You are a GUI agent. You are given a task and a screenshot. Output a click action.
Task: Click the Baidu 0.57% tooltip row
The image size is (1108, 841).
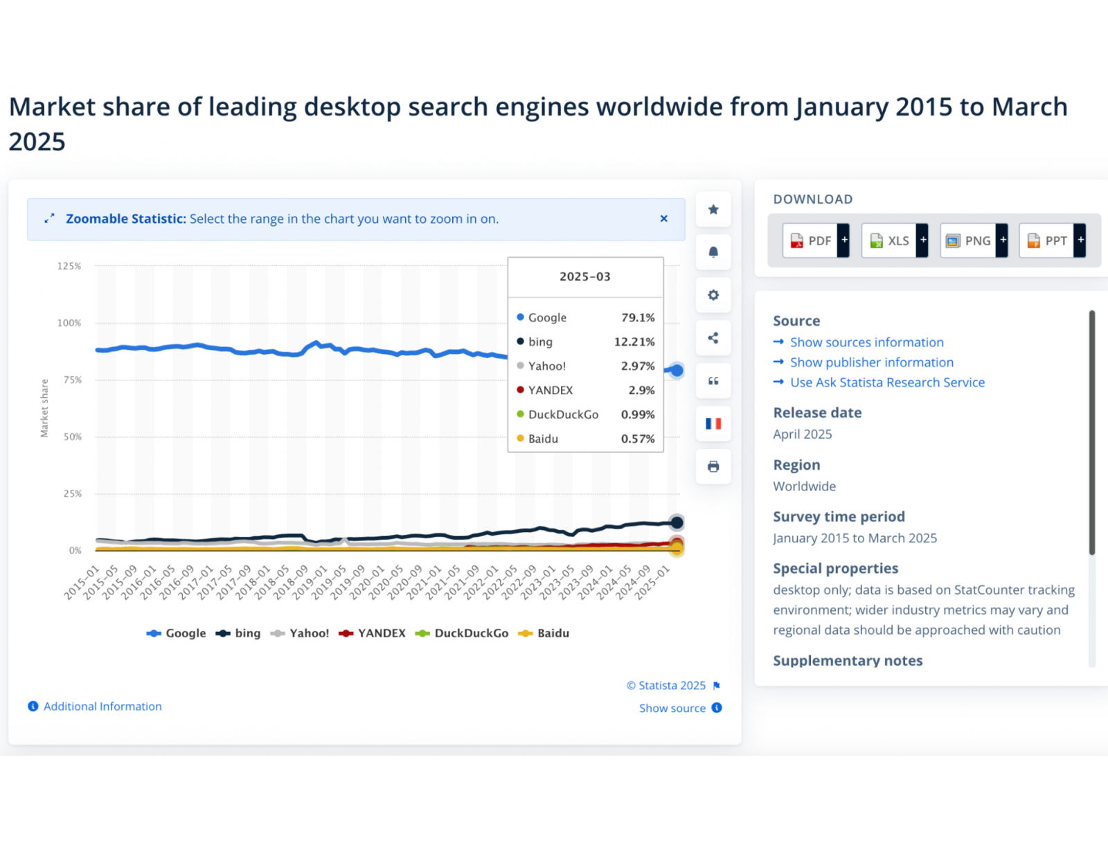tap(586, 439)
